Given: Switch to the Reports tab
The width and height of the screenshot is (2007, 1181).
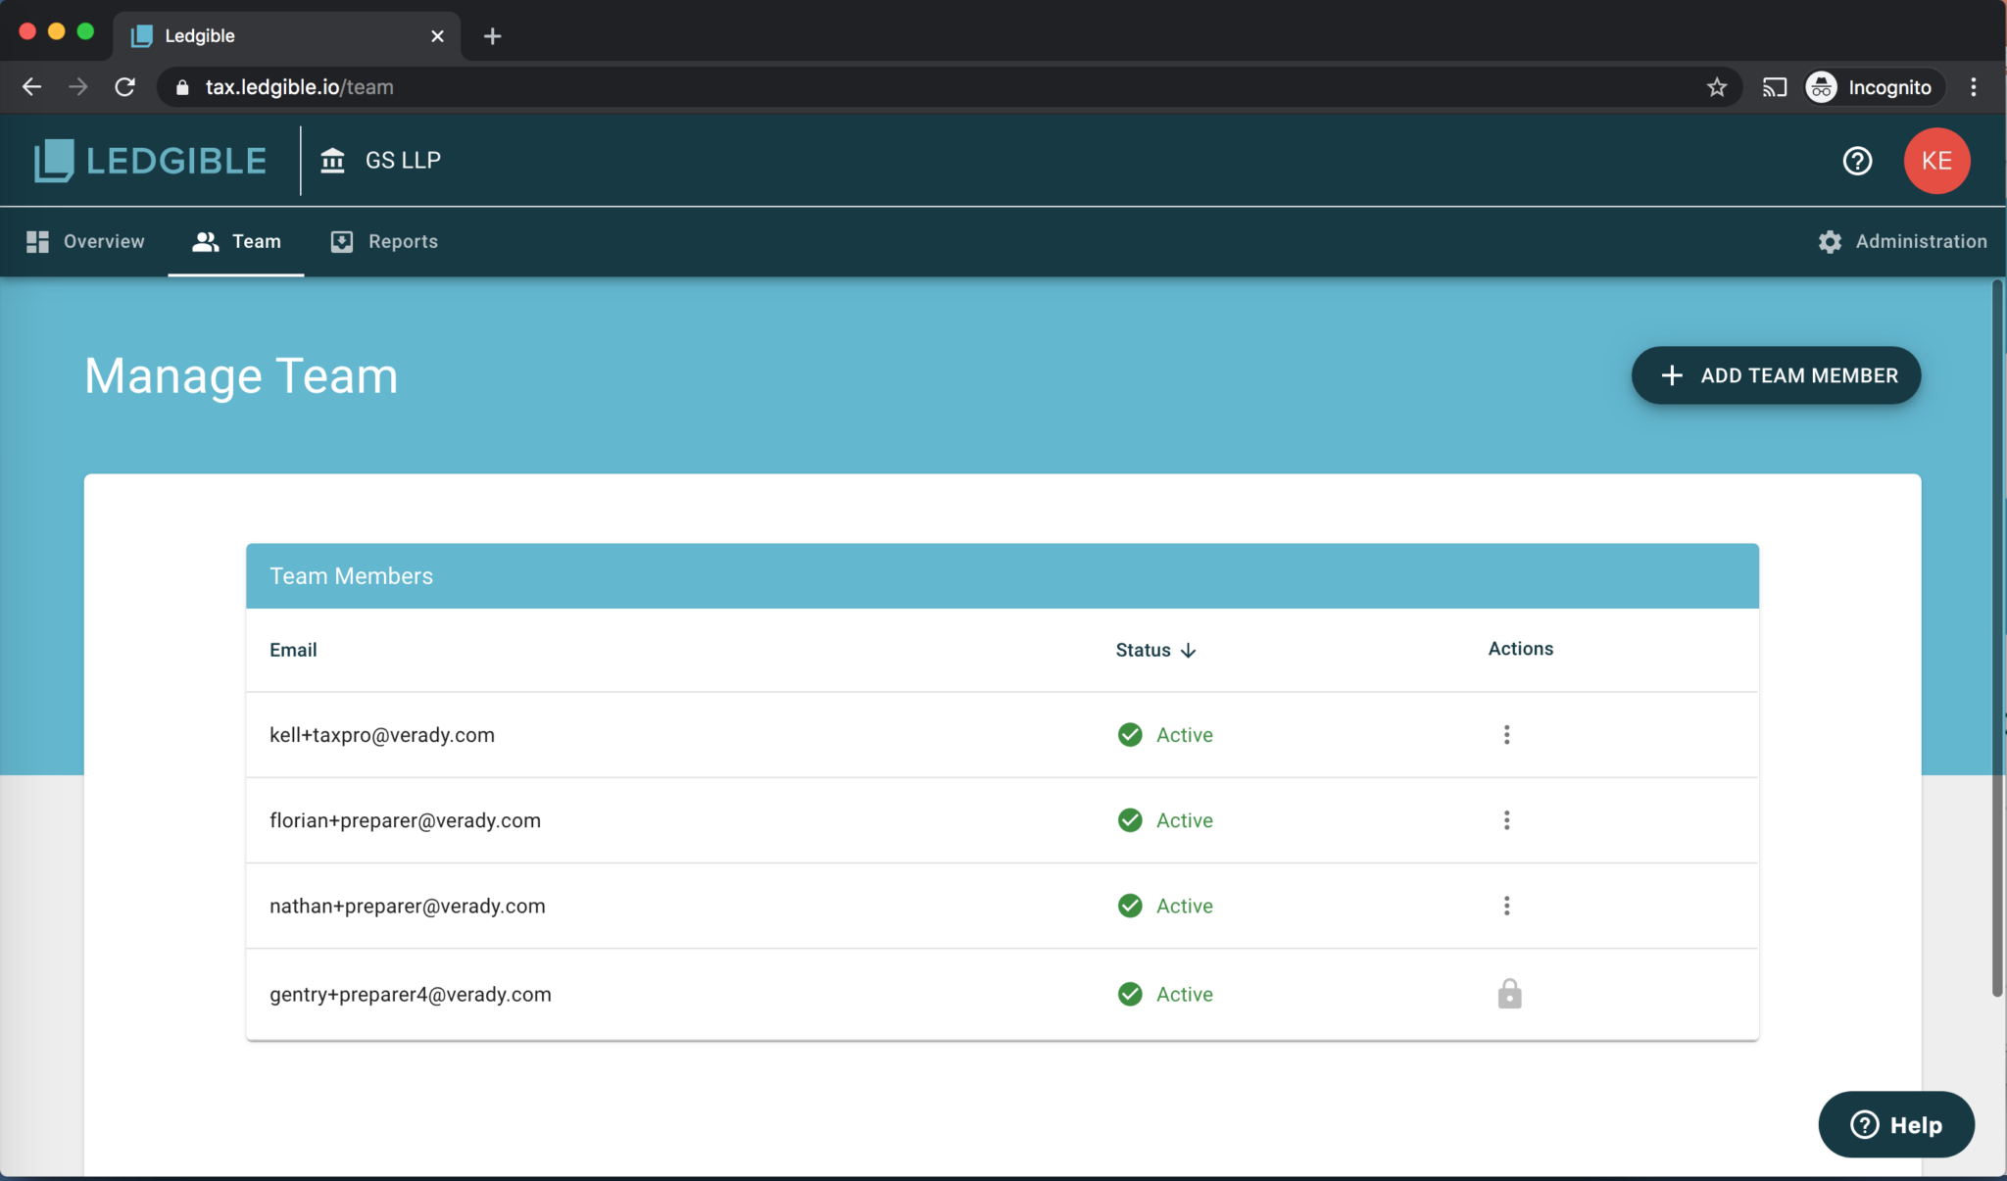Looking at the screenshot, I should click(384, 242).
